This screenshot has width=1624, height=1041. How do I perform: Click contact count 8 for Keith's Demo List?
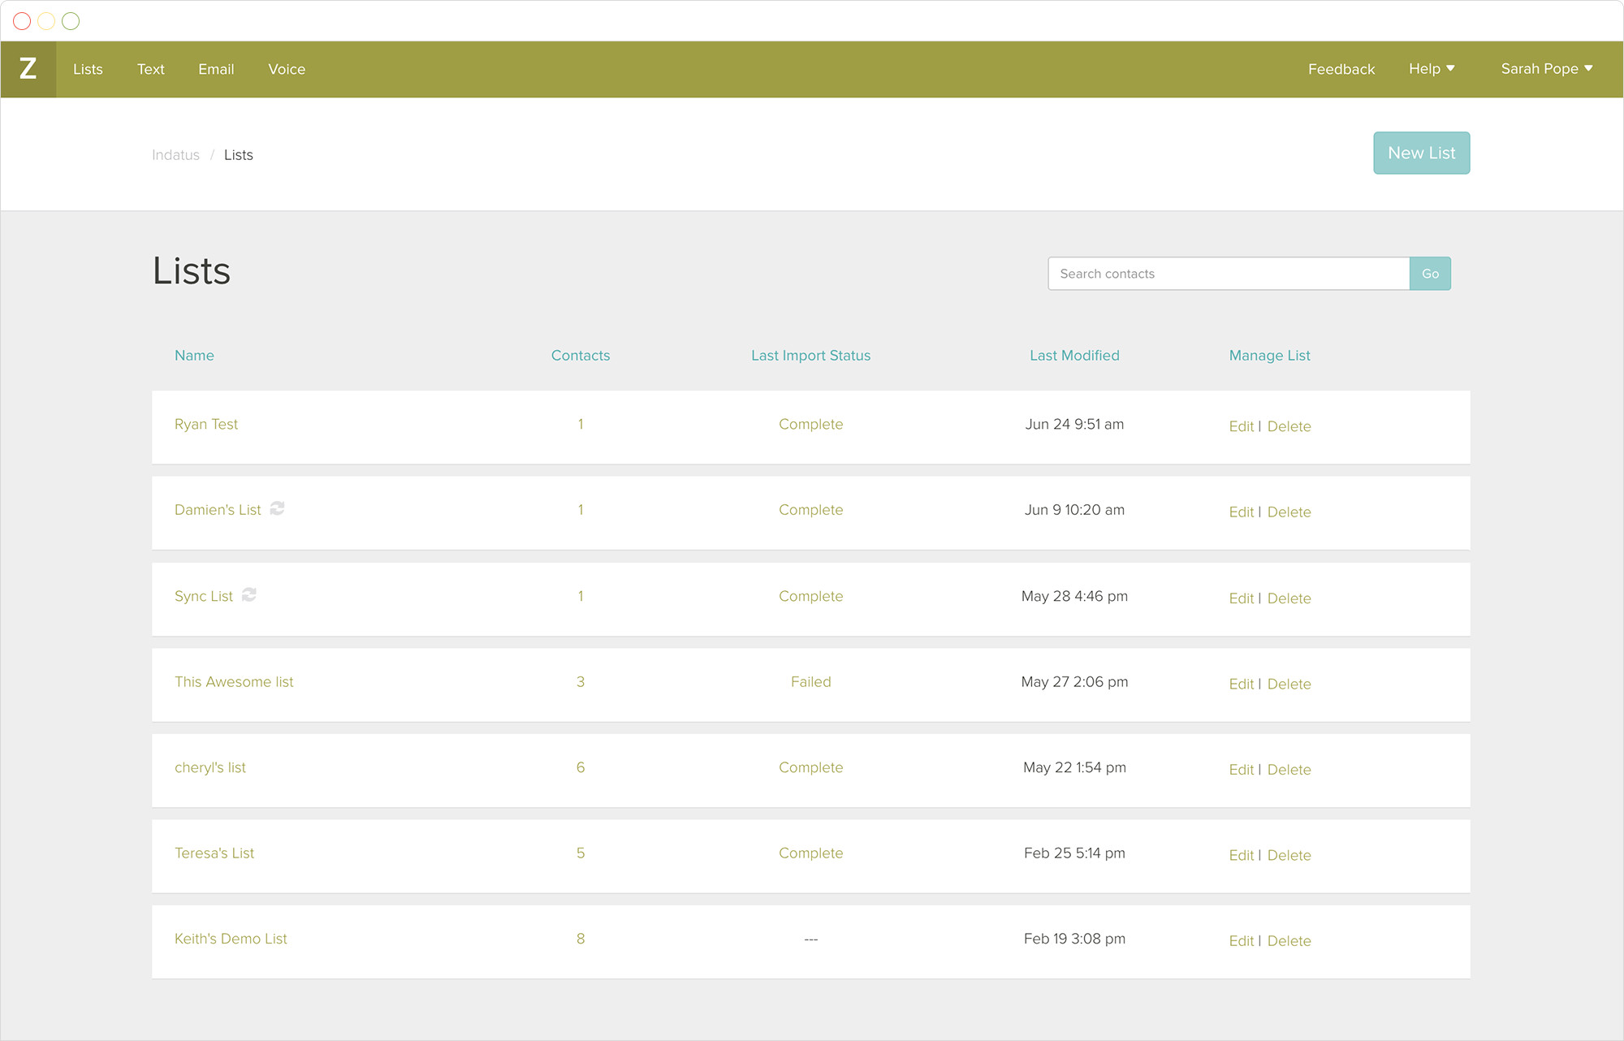coord(581,939)
